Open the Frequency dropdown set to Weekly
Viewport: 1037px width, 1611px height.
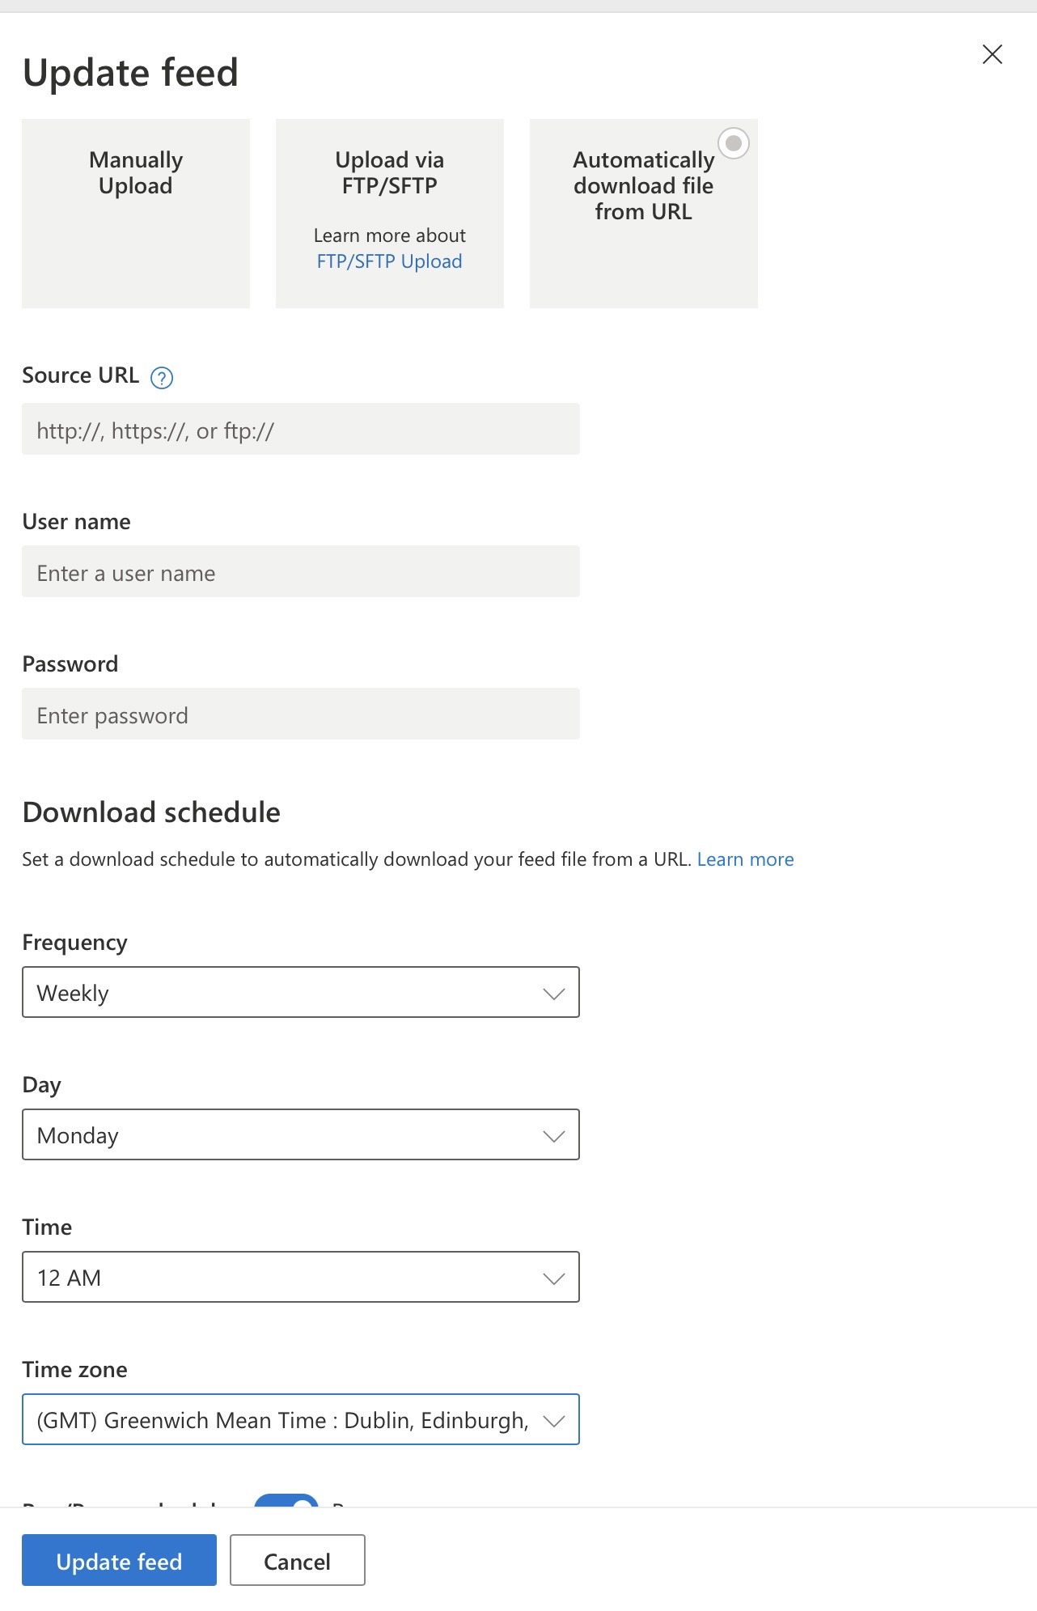(x=301, y=992)
